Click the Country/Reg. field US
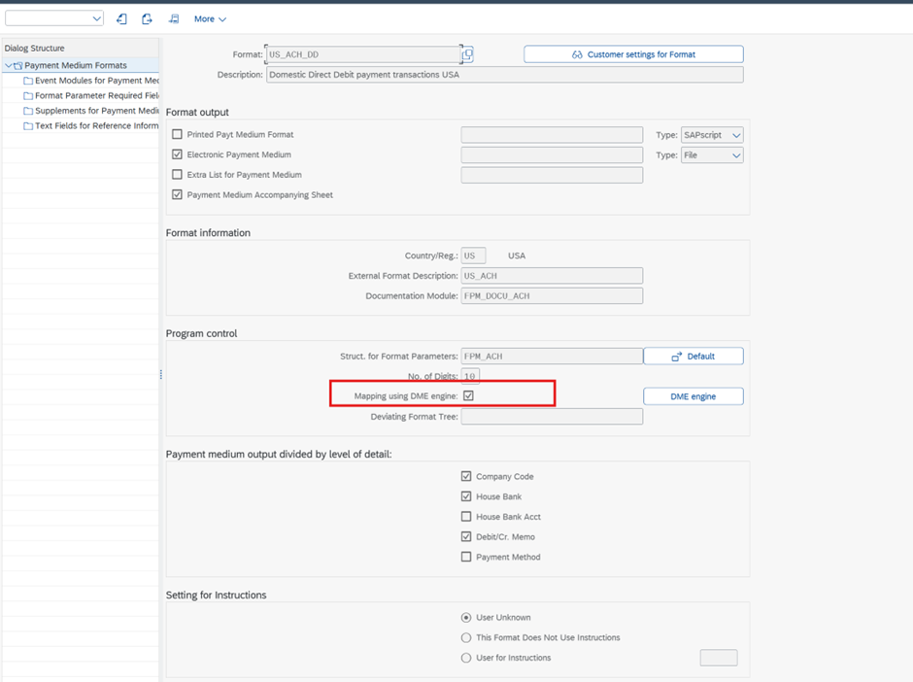This screenshot has width=913, height=682. [473, 256]
